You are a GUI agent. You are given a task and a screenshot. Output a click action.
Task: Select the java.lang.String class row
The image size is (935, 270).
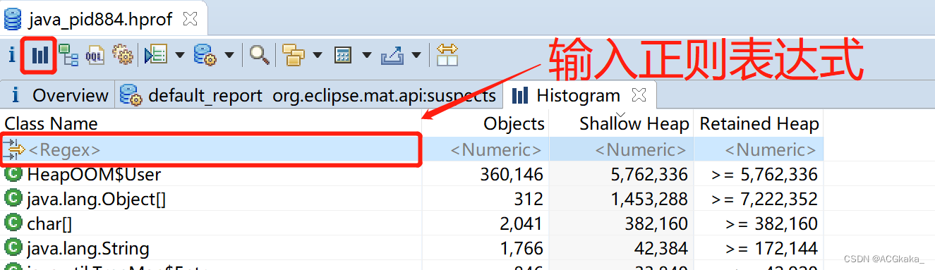pyautogui.click(x=411, y=248)
